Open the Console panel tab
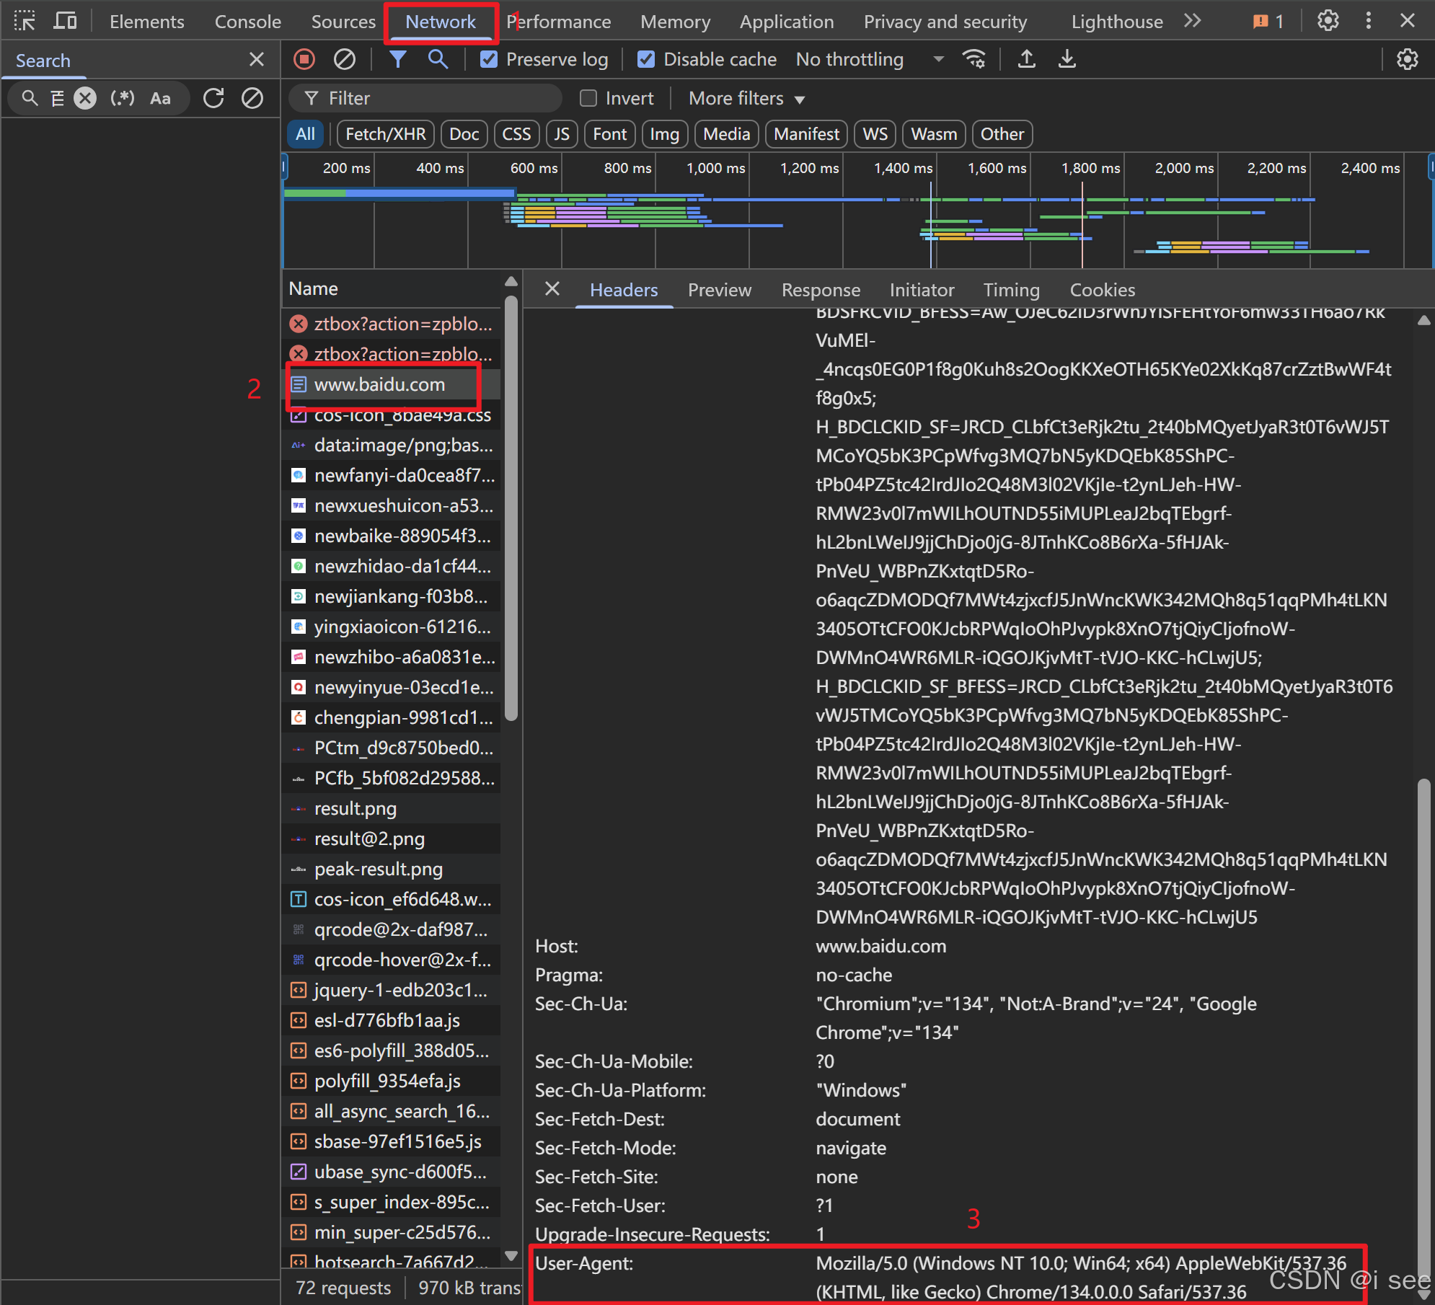The height and width of the screenshot is (1305, 1435). click(x=247, y=22)
